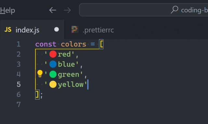The width and height of the screenshot is (208, 124).
Task: Click the closing bracket on line 6
Action: (37, 94)
